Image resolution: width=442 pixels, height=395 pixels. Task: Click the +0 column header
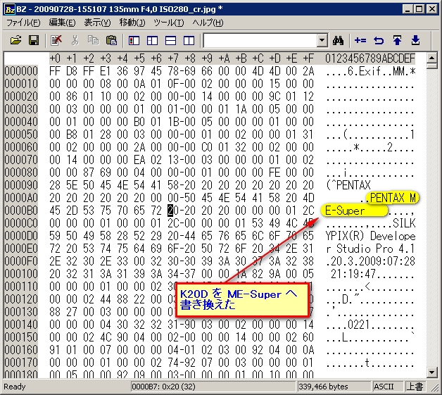coord(55,58)
